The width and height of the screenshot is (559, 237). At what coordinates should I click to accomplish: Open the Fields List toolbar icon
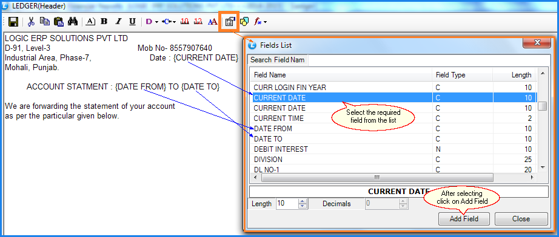[x=230, y=22]
